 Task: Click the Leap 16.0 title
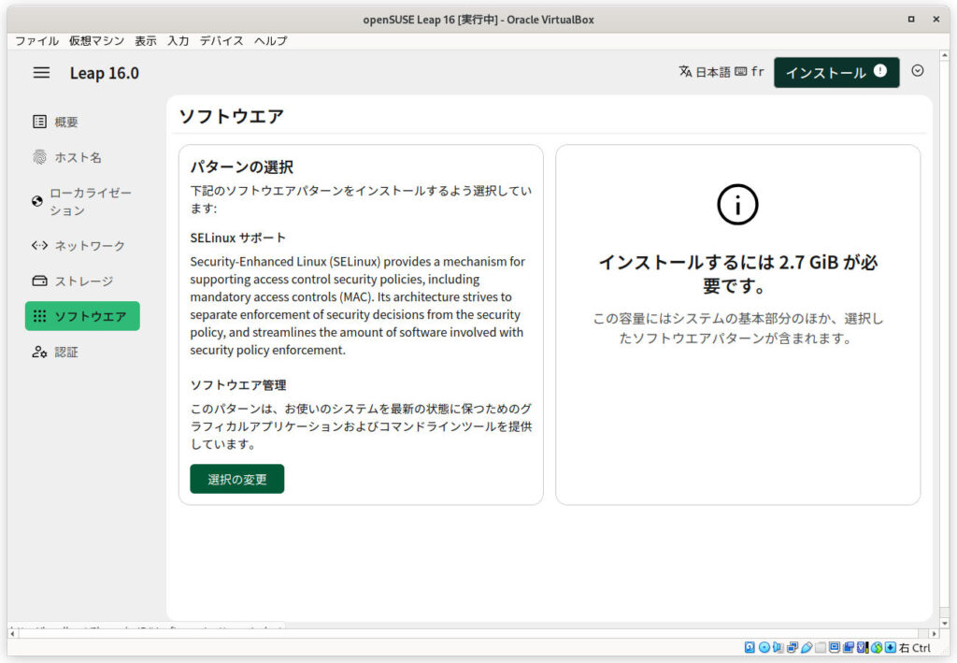click(105, 73)
